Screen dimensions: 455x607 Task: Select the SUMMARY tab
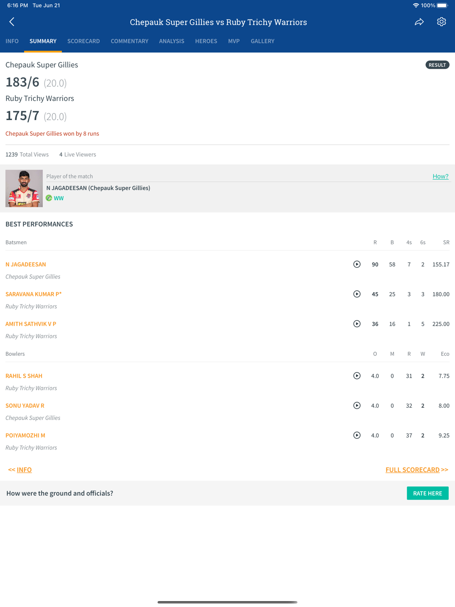(43, 41)
